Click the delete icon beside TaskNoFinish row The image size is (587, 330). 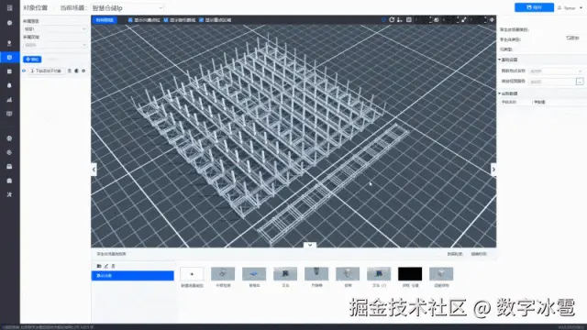70,71
